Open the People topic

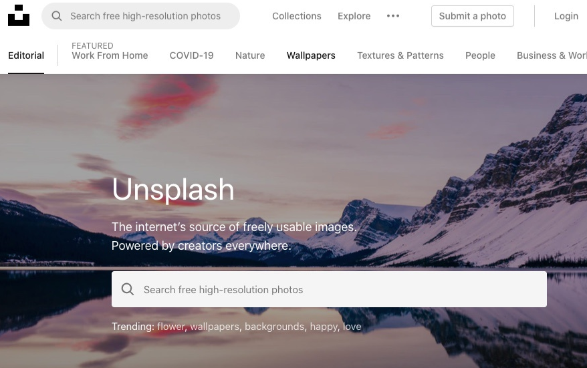click(480, 55)
